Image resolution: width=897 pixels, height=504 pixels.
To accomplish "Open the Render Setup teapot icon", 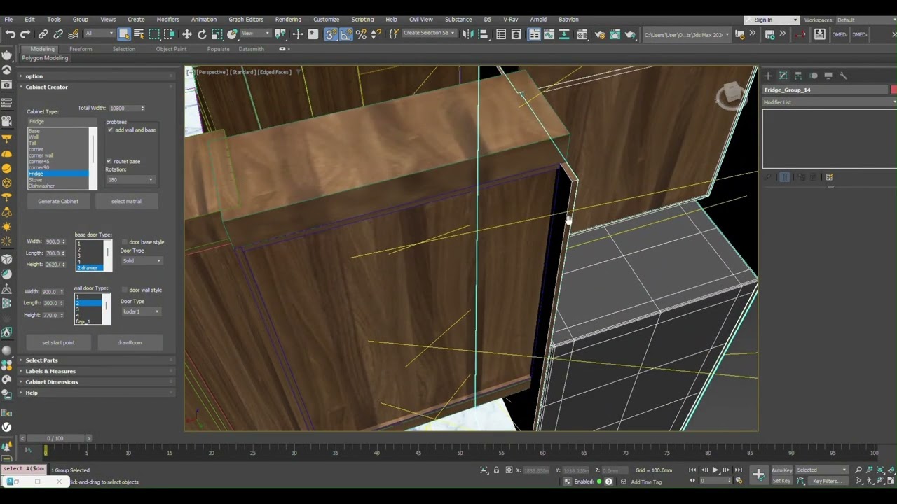I will (x=600, y=34).
